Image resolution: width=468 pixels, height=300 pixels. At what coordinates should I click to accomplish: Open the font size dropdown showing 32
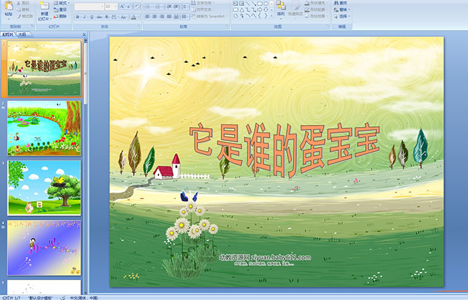coord(115,6)
